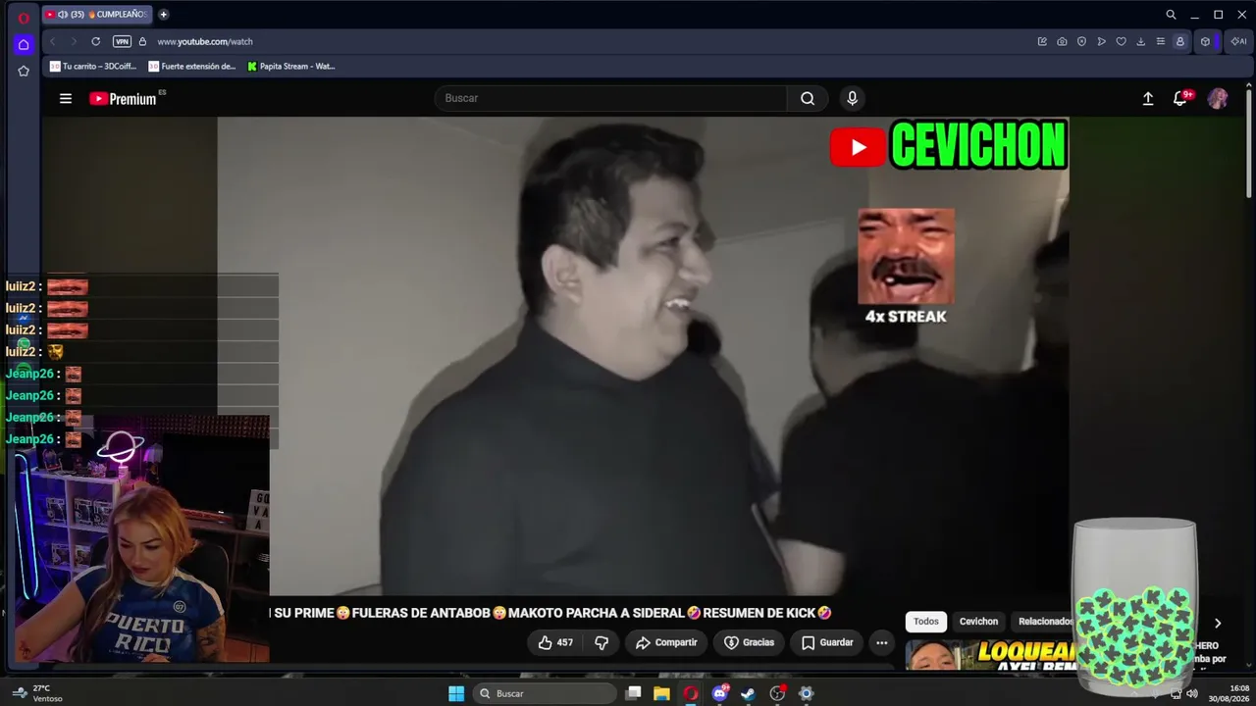The width and height of the screenshot is (1256, 706).
Task: Open the ad blocker shield icon
Action: 1081,41
